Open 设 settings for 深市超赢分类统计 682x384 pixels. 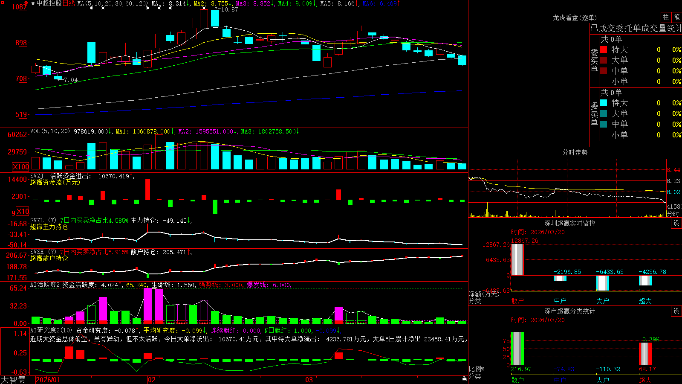pyautogui.click(x=676, y=311)
